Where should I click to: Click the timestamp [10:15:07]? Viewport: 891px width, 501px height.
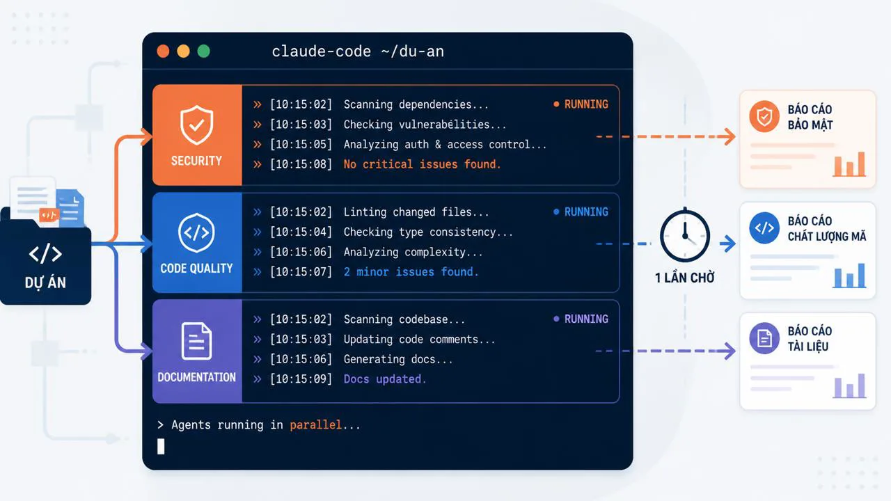pos(301,271)
